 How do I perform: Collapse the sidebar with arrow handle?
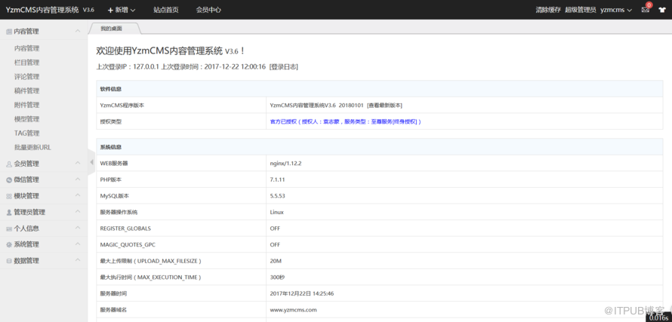(91, 162)
